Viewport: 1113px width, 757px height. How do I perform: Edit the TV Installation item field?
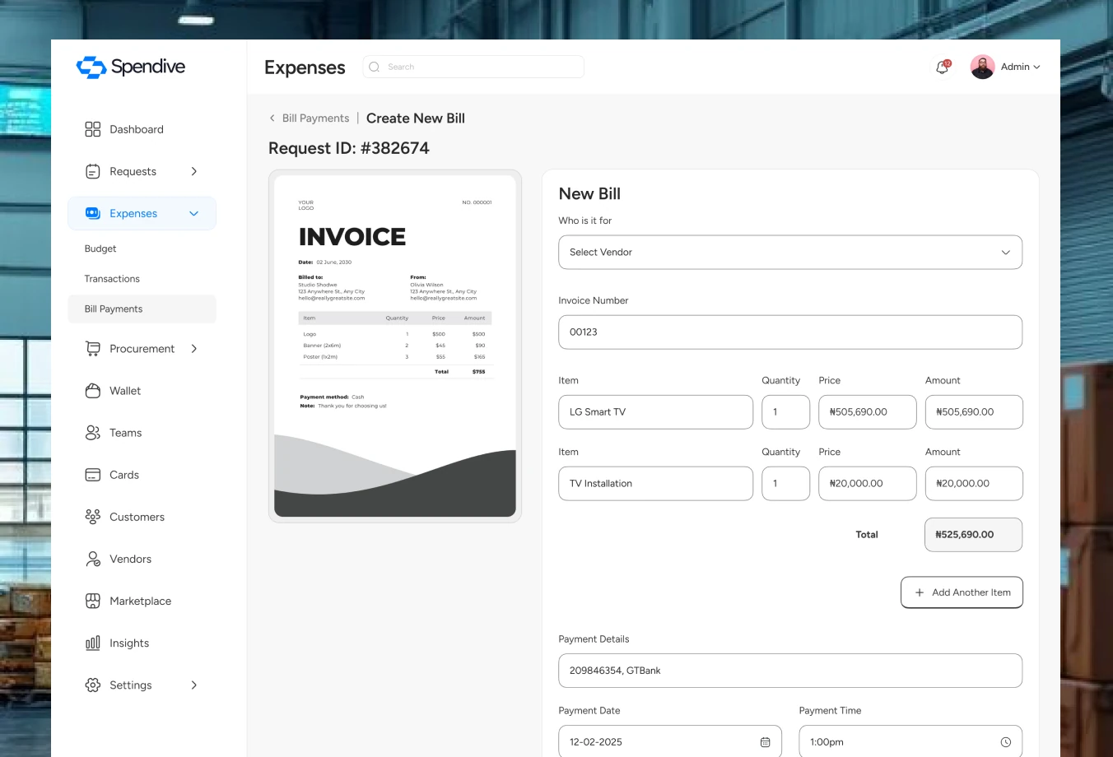(655, 484)
